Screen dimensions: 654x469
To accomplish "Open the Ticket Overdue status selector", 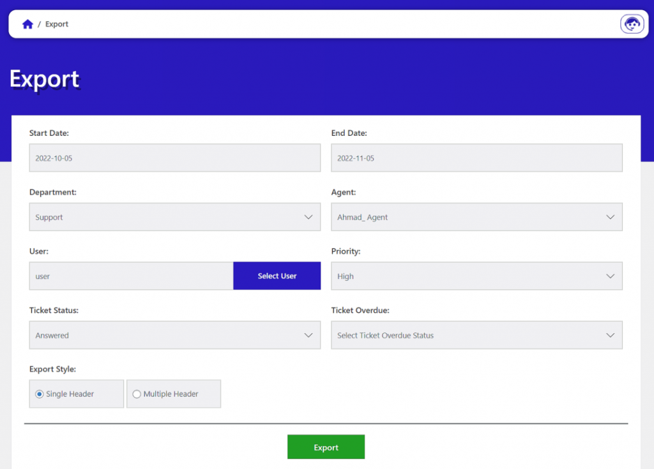I will [x=476, y=335].
